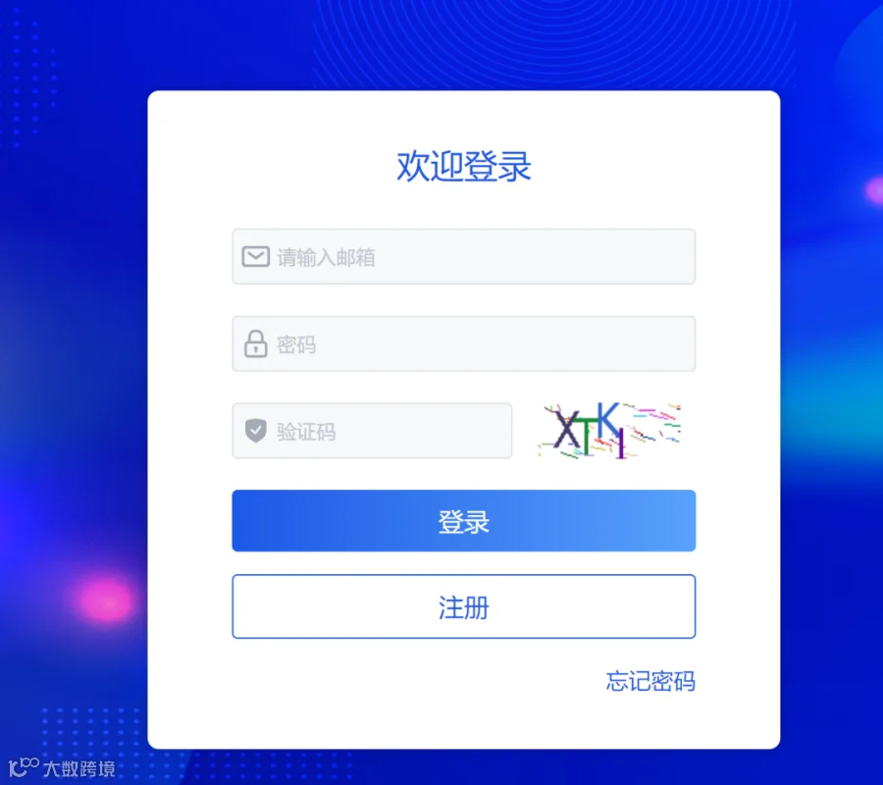The width and height of the screenshot is (883, 785).
Task: Click the pink glowing orb on left background
Action: pos(106,600)
